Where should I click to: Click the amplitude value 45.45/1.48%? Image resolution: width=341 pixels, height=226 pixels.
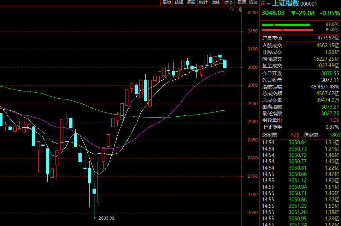[325, 87]
